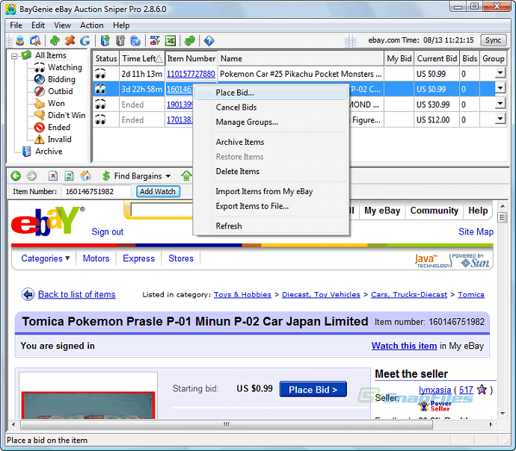Viewport: 516px width, 451px height.
Task: Click the gray archive cabinet toolbar icon
Action: tap(120, 41)
